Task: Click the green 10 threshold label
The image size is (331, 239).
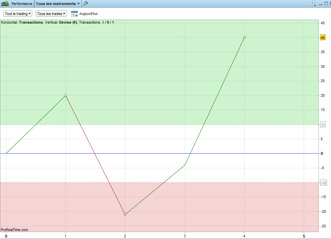Action: coord(323,125)
